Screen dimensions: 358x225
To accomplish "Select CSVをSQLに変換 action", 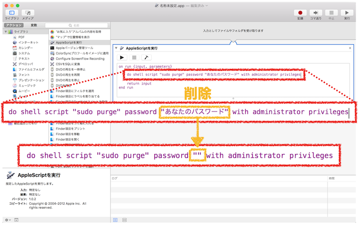I will point(68,64).
